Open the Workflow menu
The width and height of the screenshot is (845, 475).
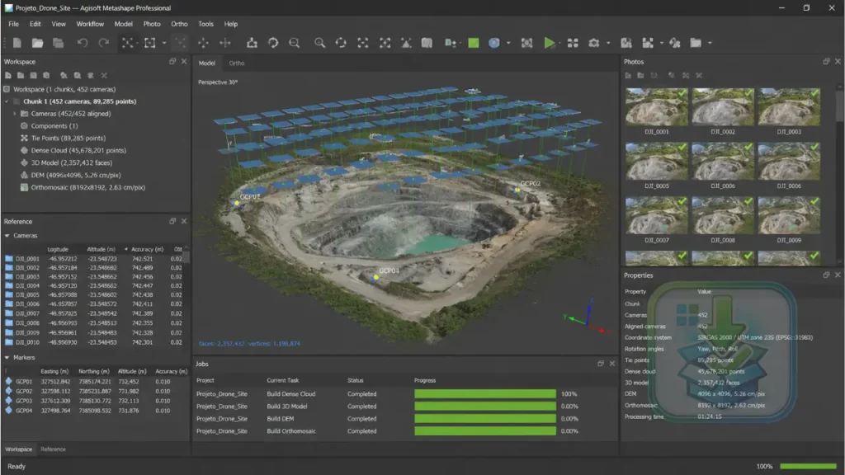coord(90,24)
